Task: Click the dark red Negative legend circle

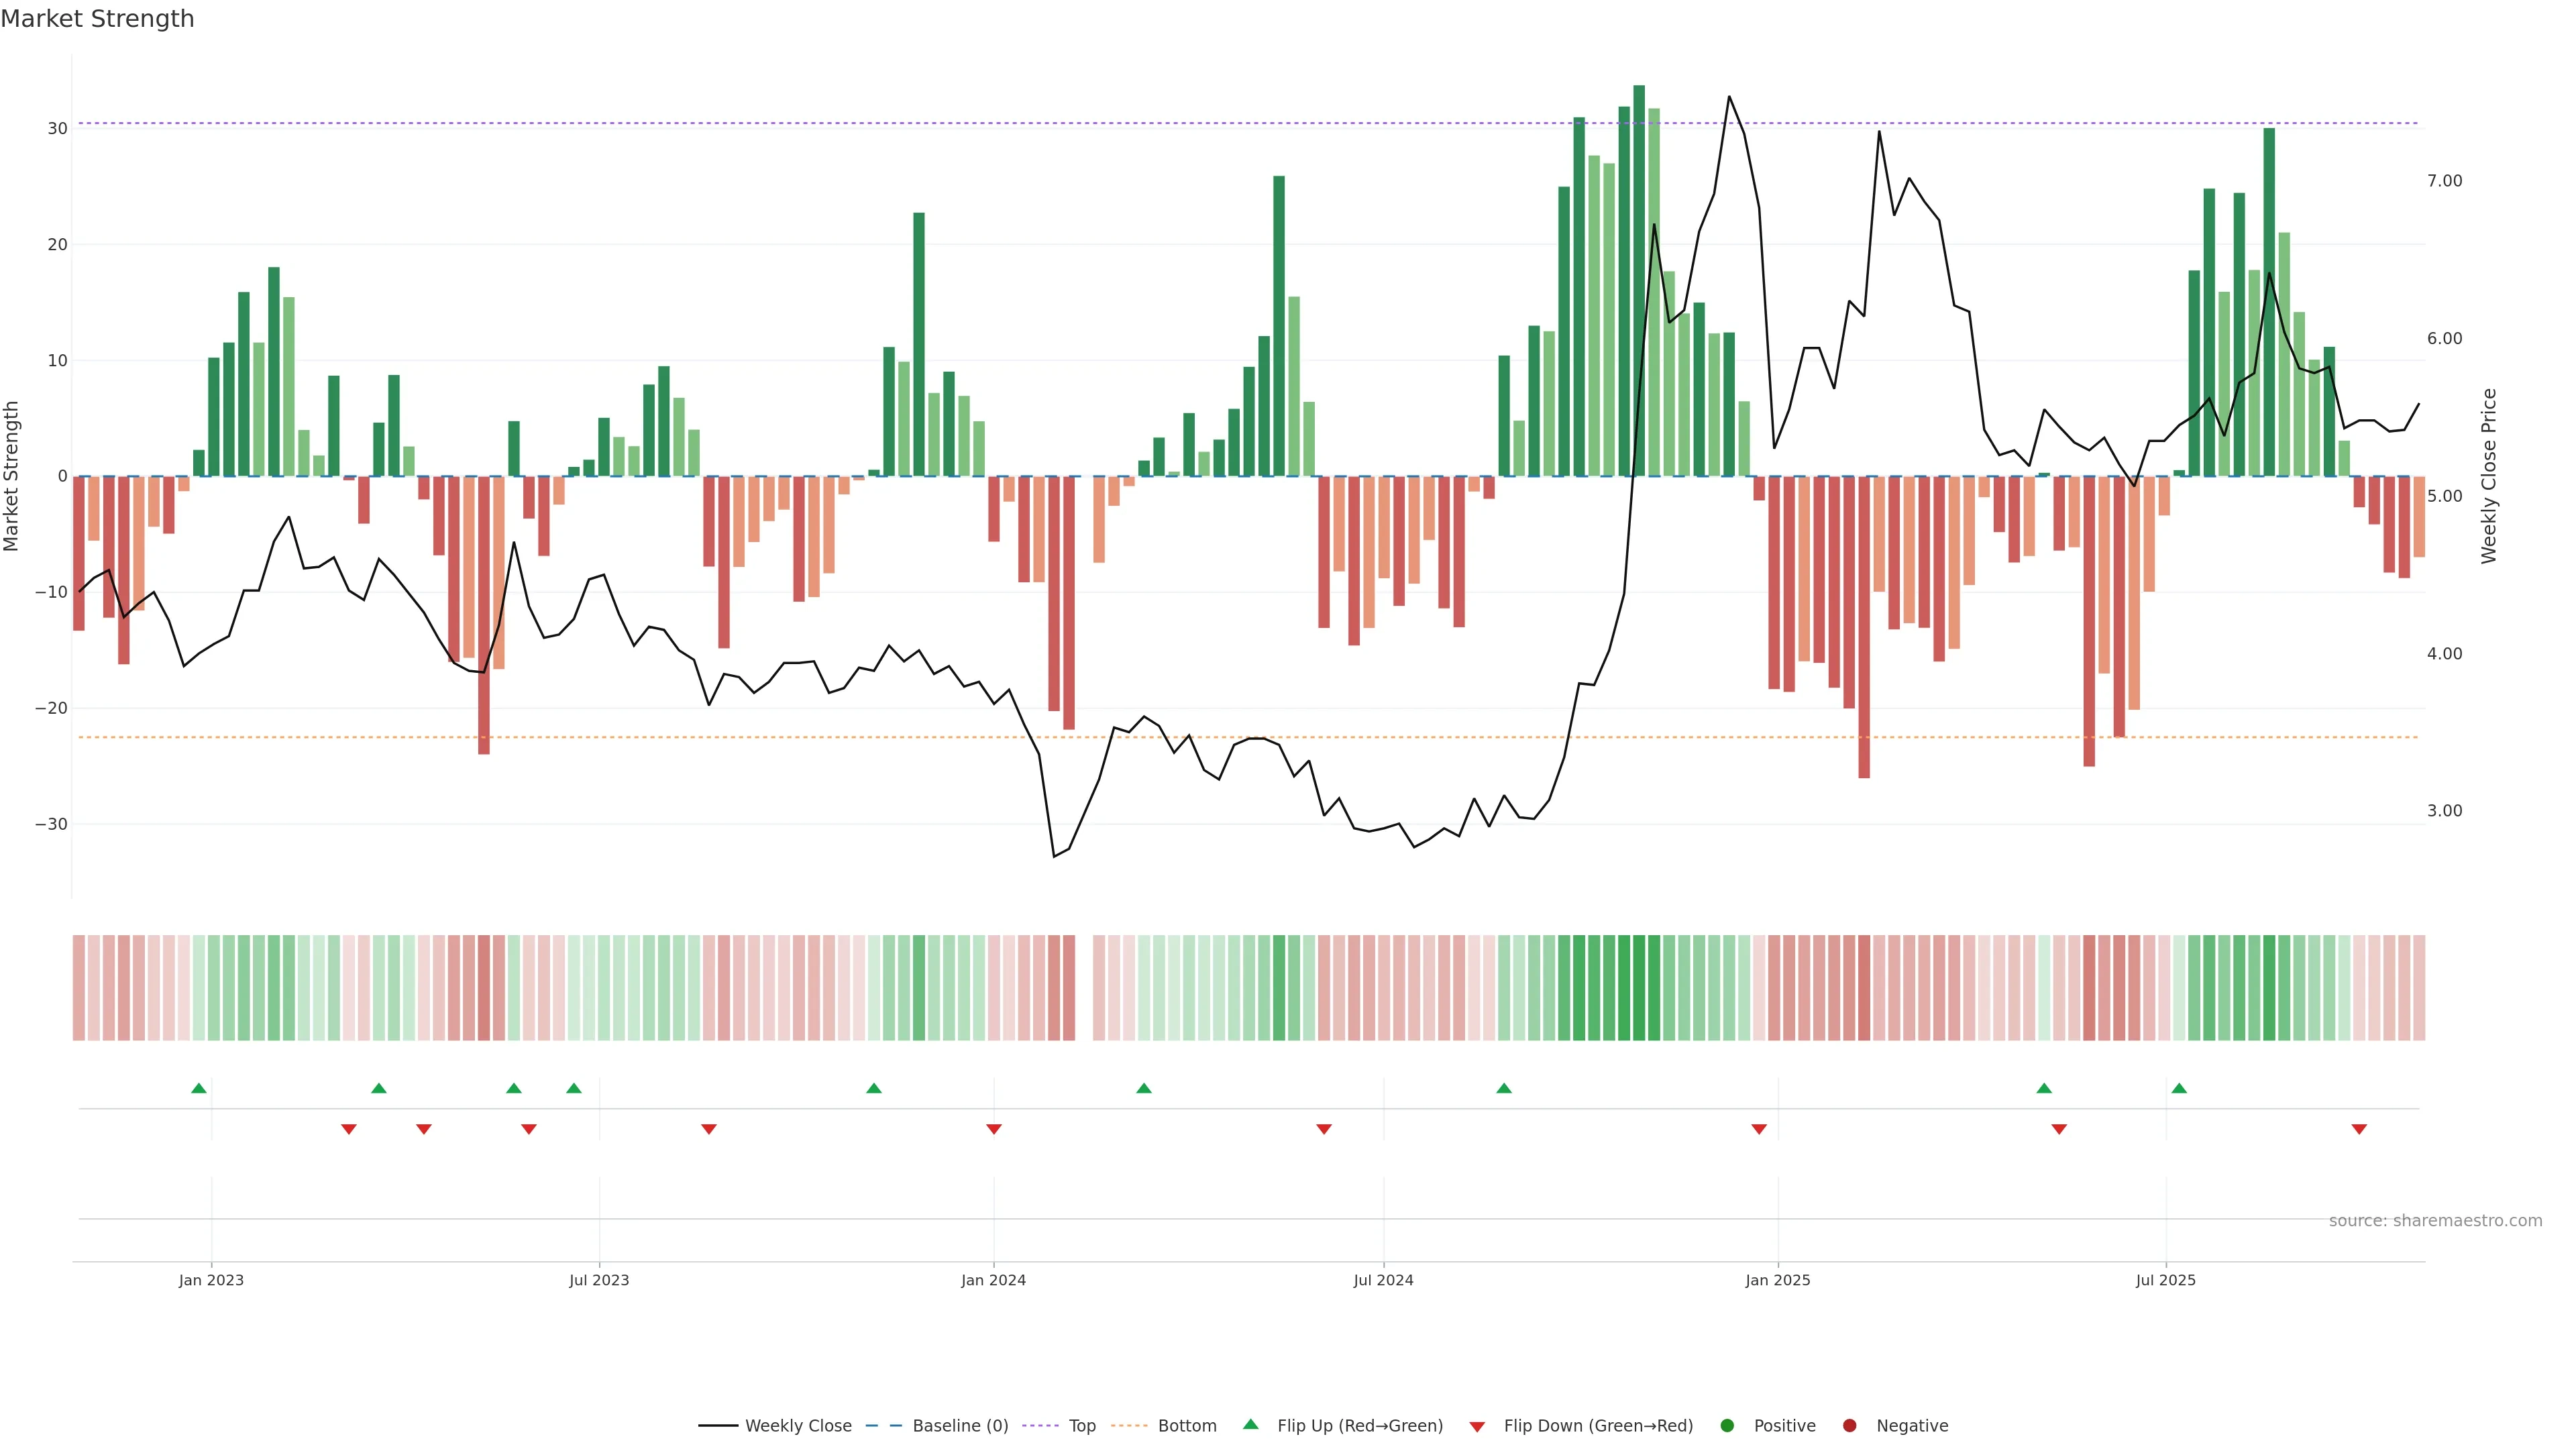Action: point(1849,1425)
